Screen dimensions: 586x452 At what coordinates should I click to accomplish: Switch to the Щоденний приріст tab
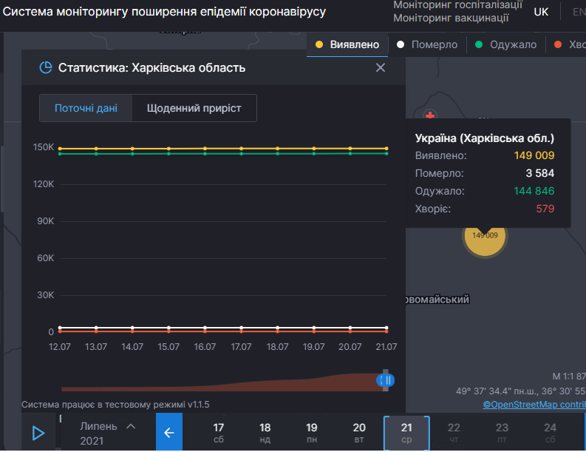(194, 108)
